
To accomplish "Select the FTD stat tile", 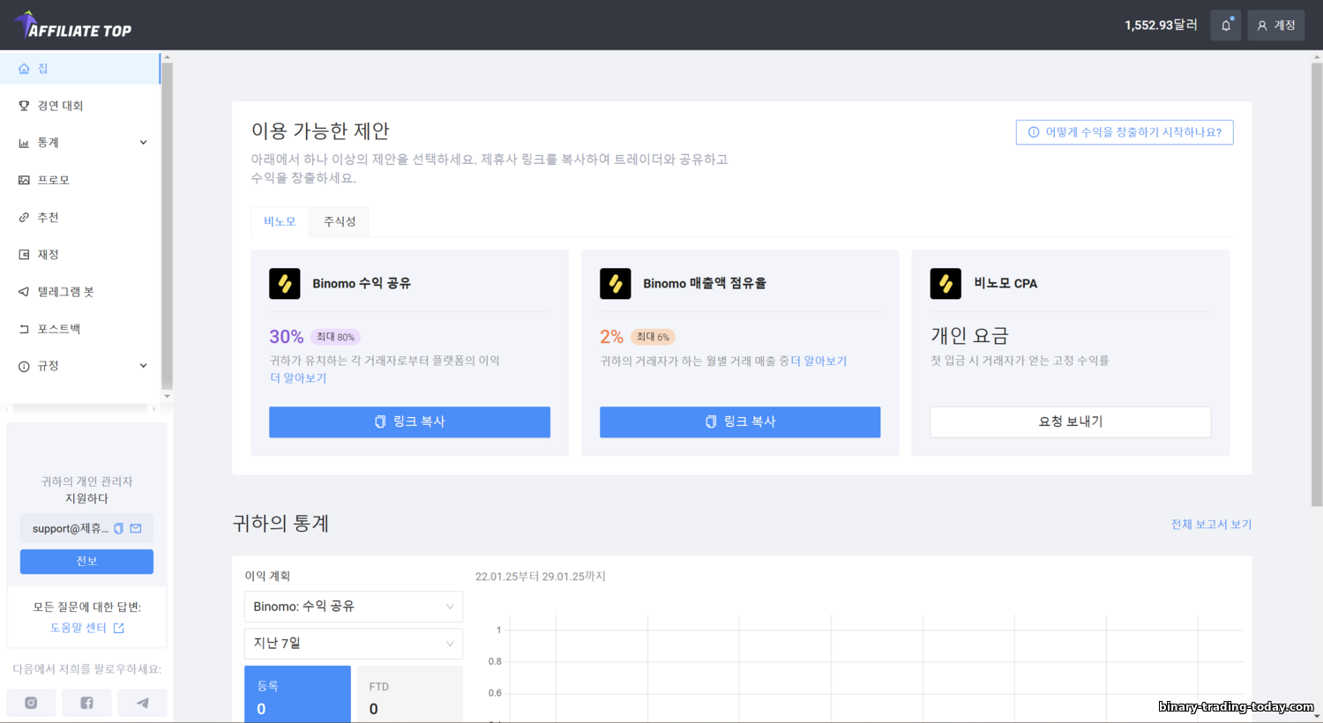I will [409, 695].
